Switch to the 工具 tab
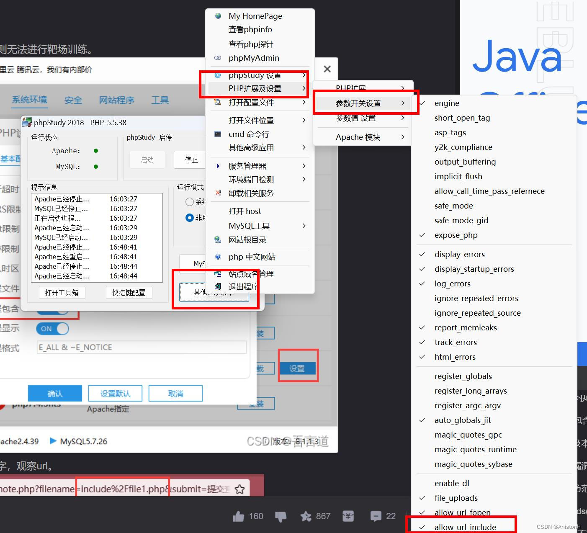Screen dimensions: 587x533 [160, 100]
